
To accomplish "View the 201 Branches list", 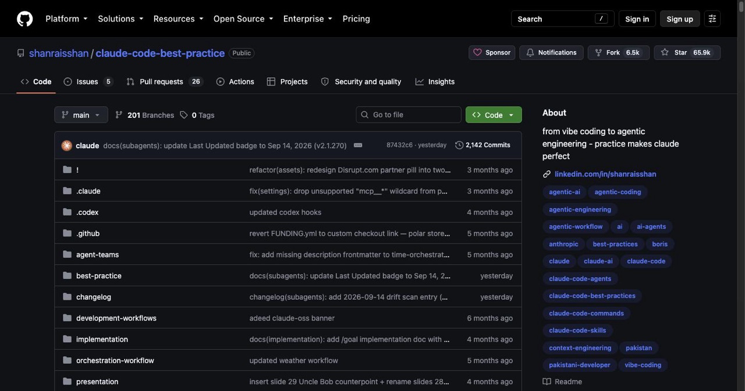I will 145,115.
